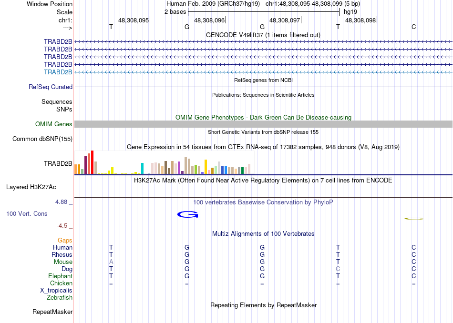Screen dimensions: 453x323
Task: Open '100 vertebrates Basewise Conservation by PhyloP' title
Action: coord(263,202)
